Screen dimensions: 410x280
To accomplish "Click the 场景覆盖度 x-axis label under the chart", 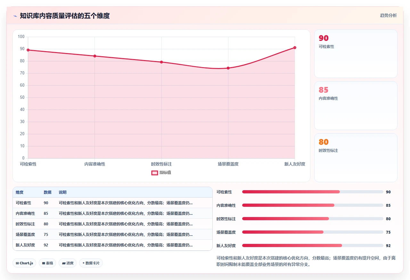I will point(228,164).
